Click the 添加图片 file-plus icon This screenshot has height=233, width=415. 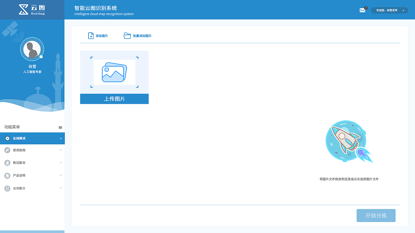pyautogui.click(x=91, y=36)
